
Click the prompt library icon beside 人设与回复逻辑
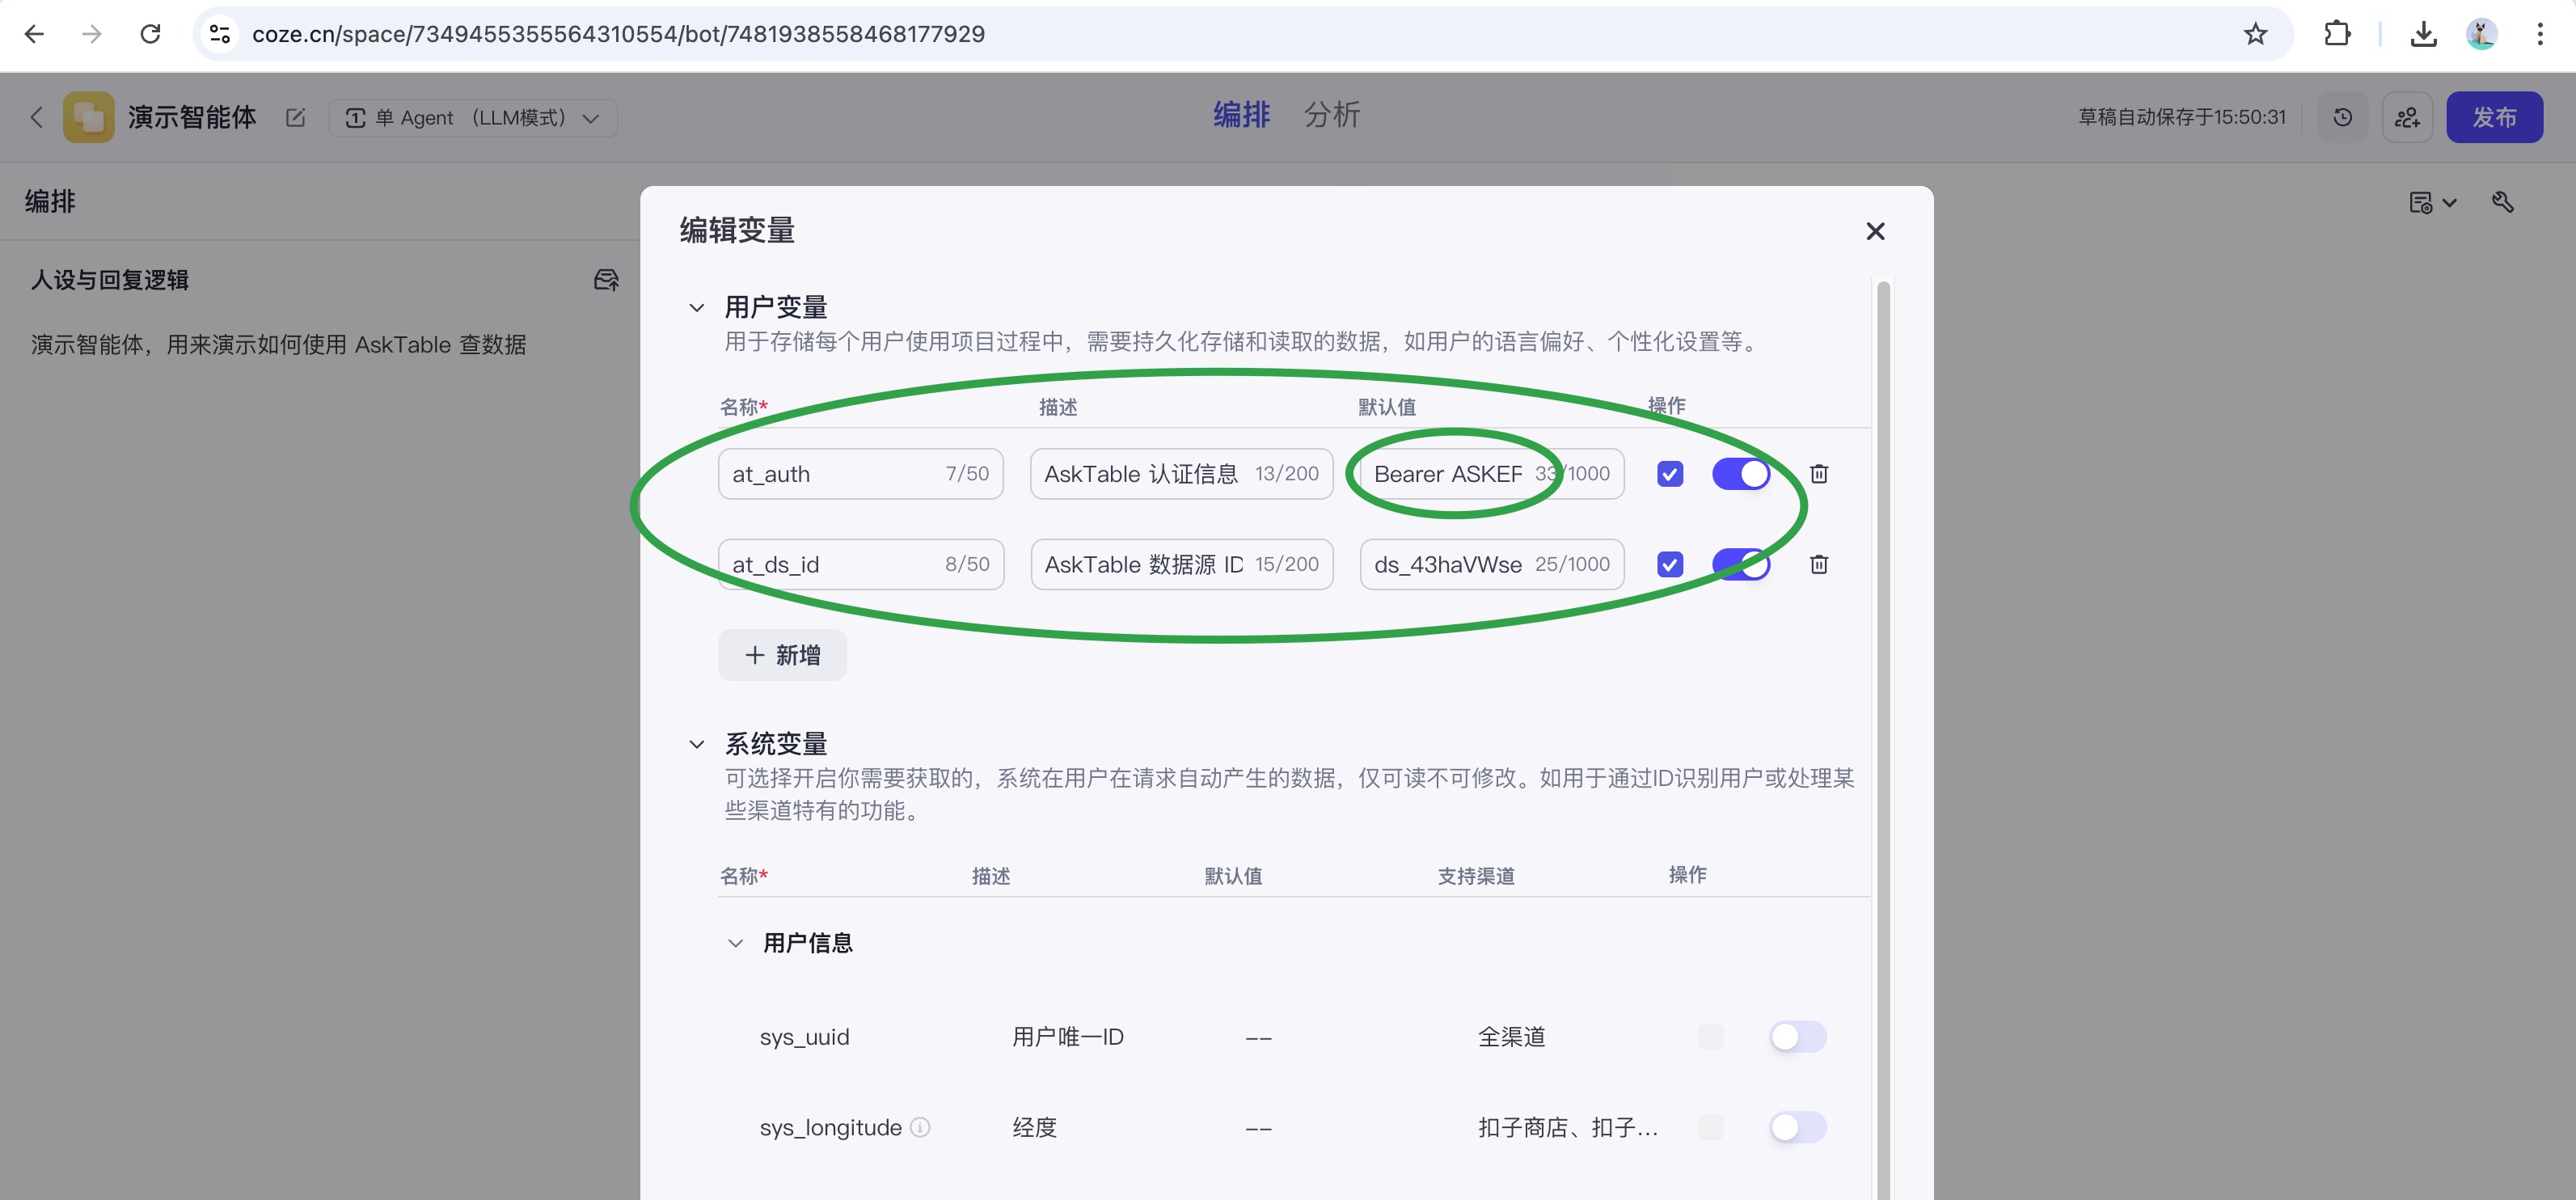[606, 280]
